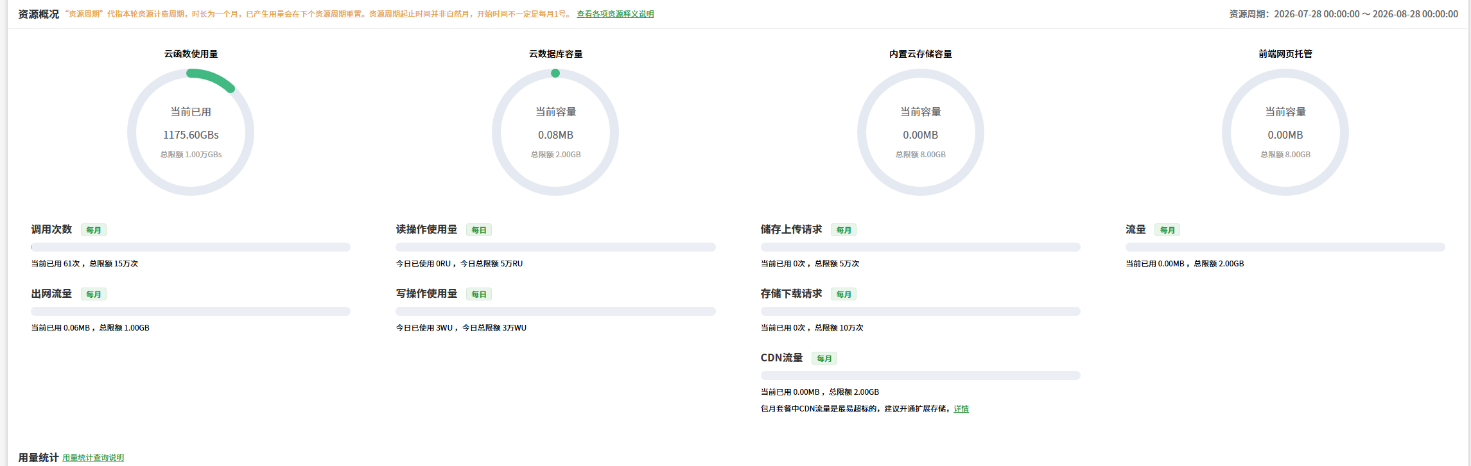Click the 前端网页托管 ring chart
The height and width of the screenshot is (466, 1471).
click(1285, 132)
